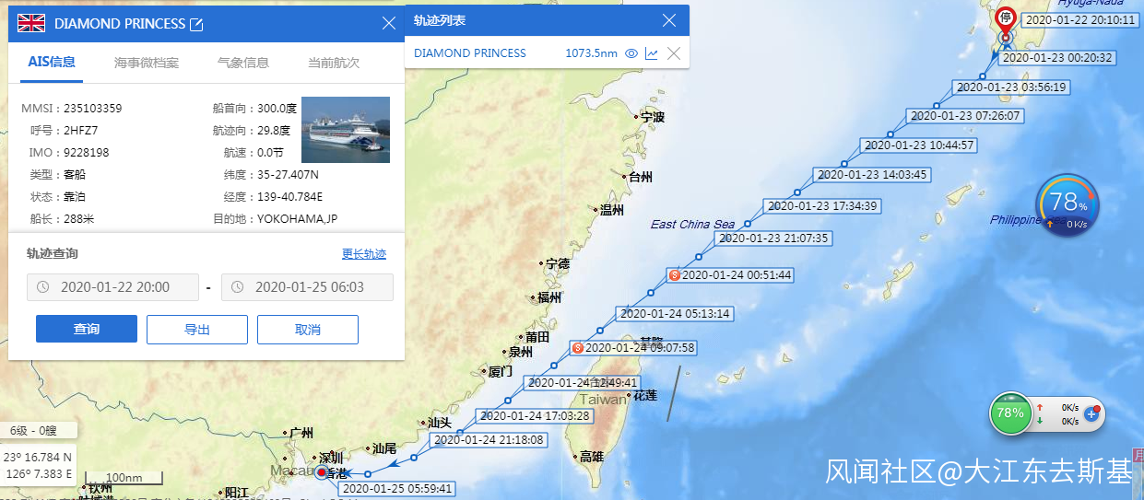The width and height of the screenshot is (1144, 500).
Task: Open the 更长轨迹 link
Action: 364,254
